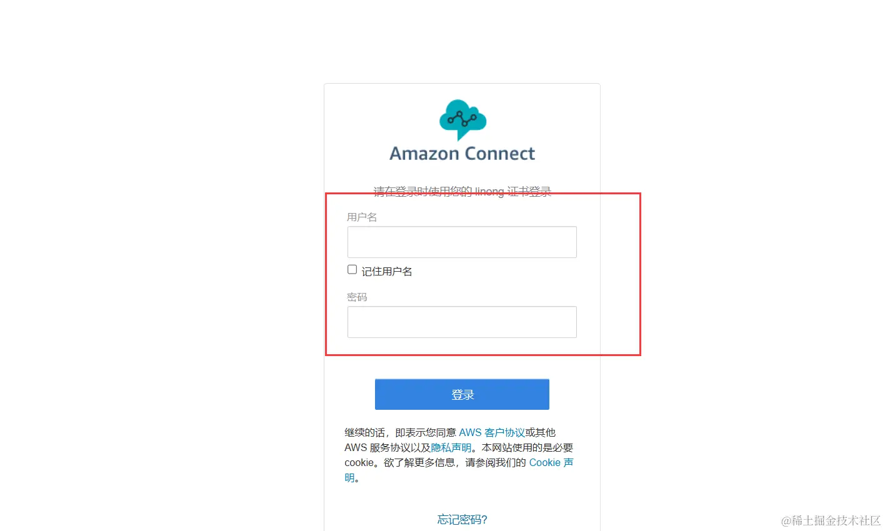Image resolution: width=885 pixels, height=531 pixels.
Task: Click the "cookie" word starting the third notice line
Action: (359, 462)
